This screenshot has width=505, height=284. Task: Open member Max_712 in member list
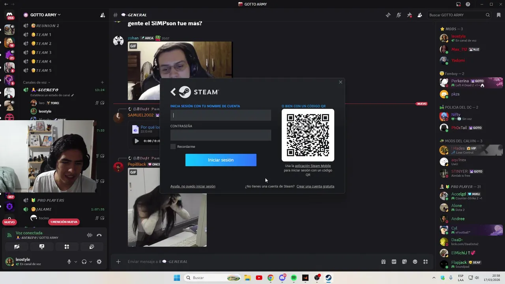click(471, 49)
